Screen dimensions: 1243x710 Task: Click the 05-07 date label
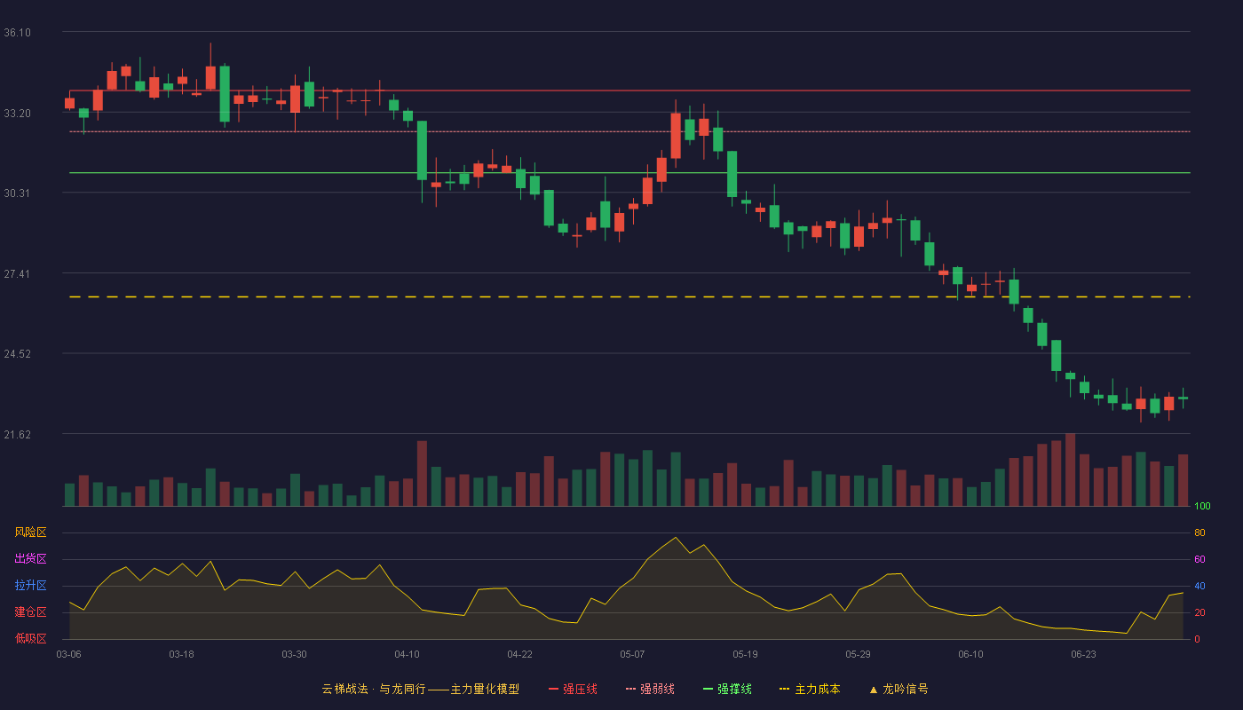[x=632, y=654]
